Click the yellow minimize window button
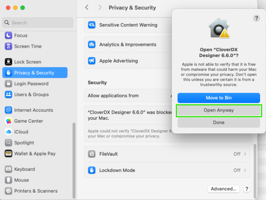The height and width of the screenshot is (200, 266). pos(15,8)
